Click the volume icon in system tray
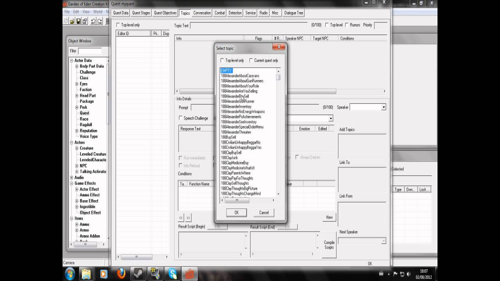 (409, 274)
